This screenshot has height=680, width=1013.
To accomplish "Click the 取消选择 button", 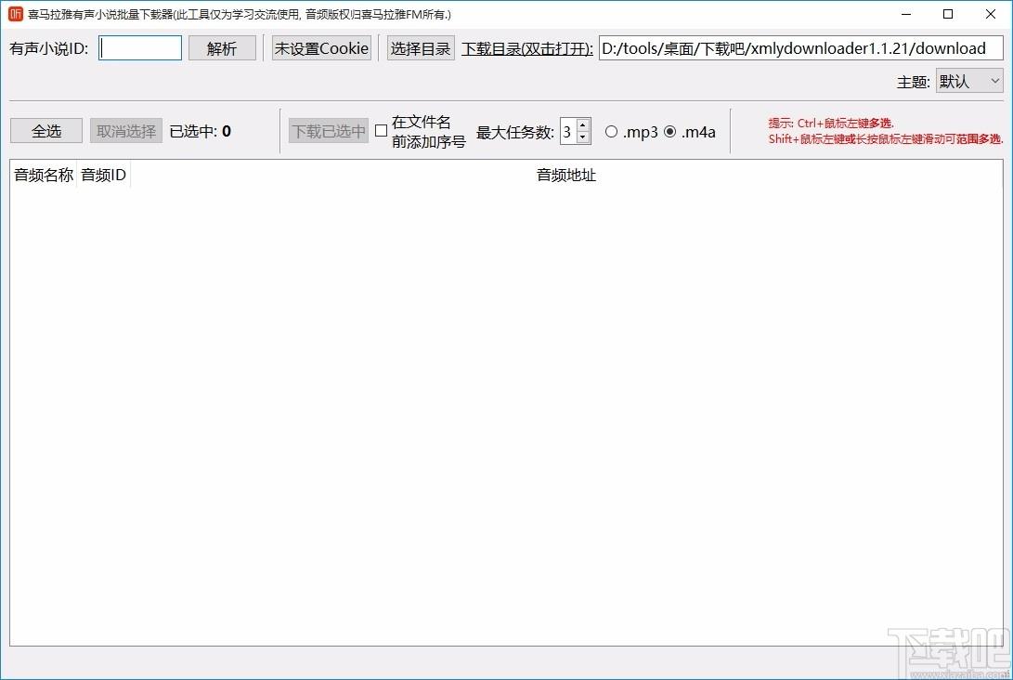I will coord(126,131).
